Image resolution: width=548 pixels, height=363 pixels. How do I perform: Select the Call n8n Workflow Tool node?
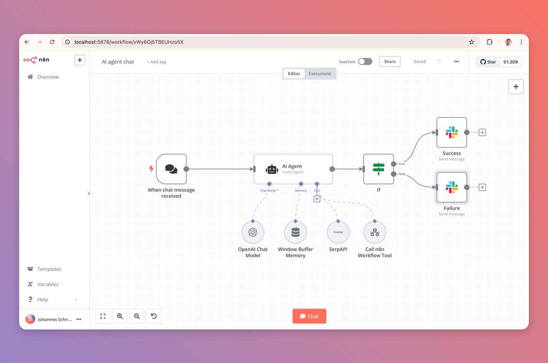[x=375, y=232]
